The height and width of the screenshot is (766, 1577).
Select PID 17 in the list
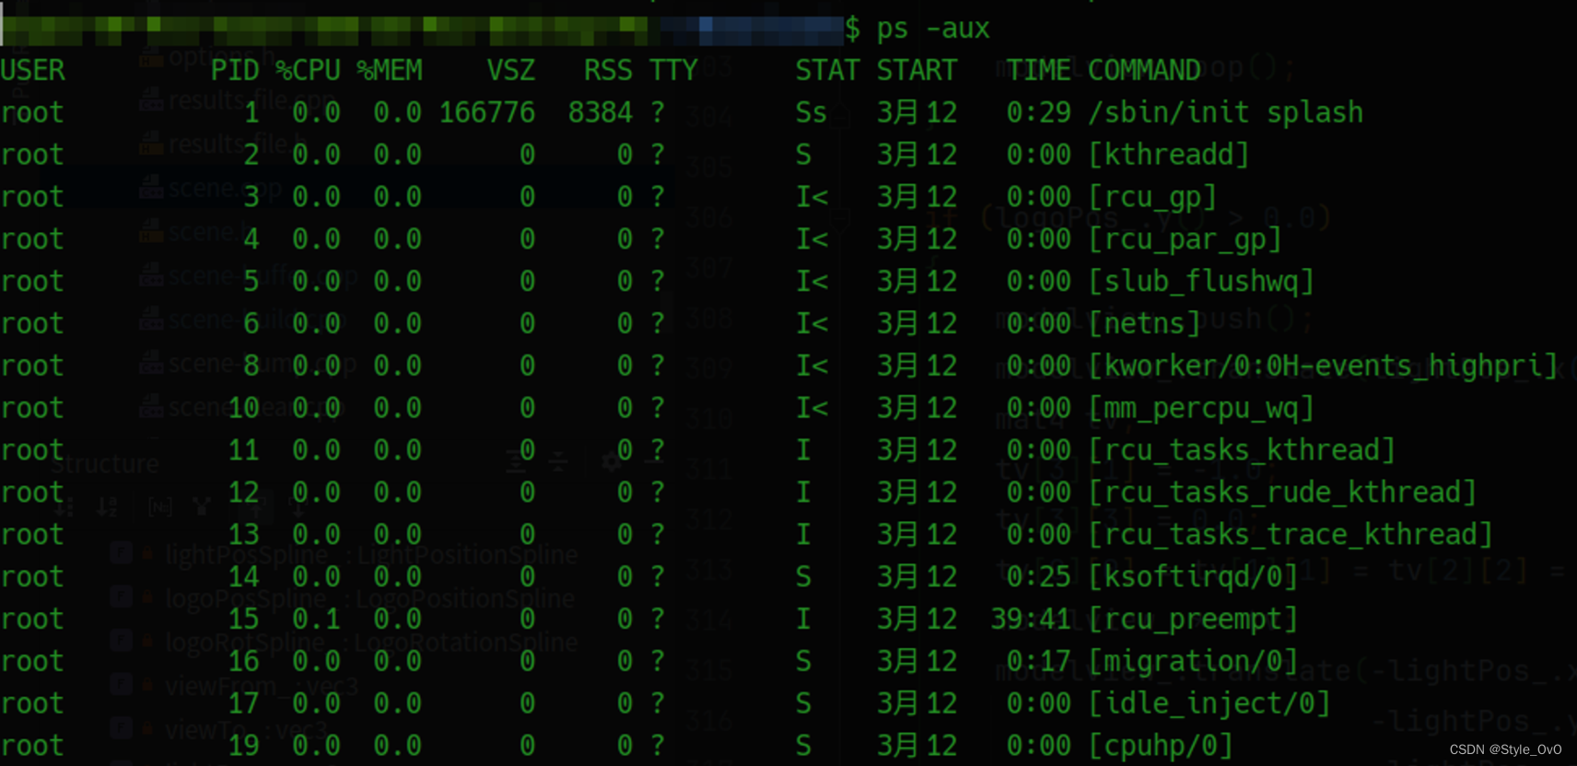(x=243, y=704)
